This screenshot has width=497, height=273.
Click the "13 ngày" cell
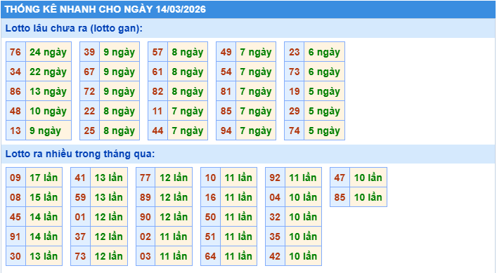49,91
